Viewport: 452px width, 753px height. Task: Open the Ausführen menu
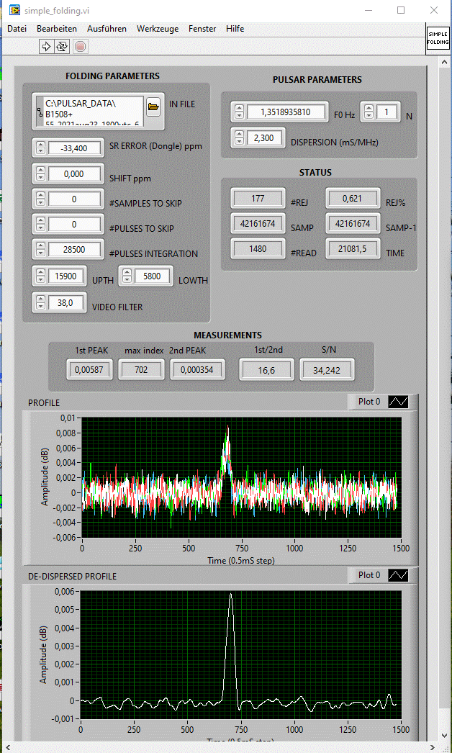(x=107, y=29)
